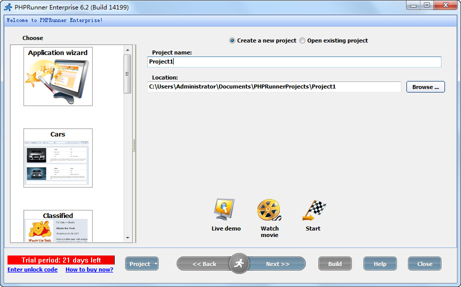
Task: Choose the Application wizard template thumbnail
Action: coord(58,76)
